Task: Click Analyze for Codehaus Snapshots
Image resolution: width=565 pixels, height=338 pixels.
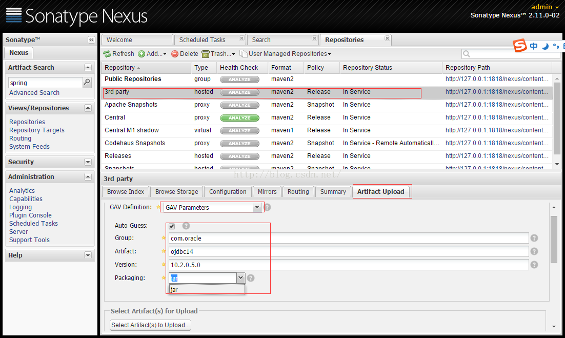Action: click(239, 144)
